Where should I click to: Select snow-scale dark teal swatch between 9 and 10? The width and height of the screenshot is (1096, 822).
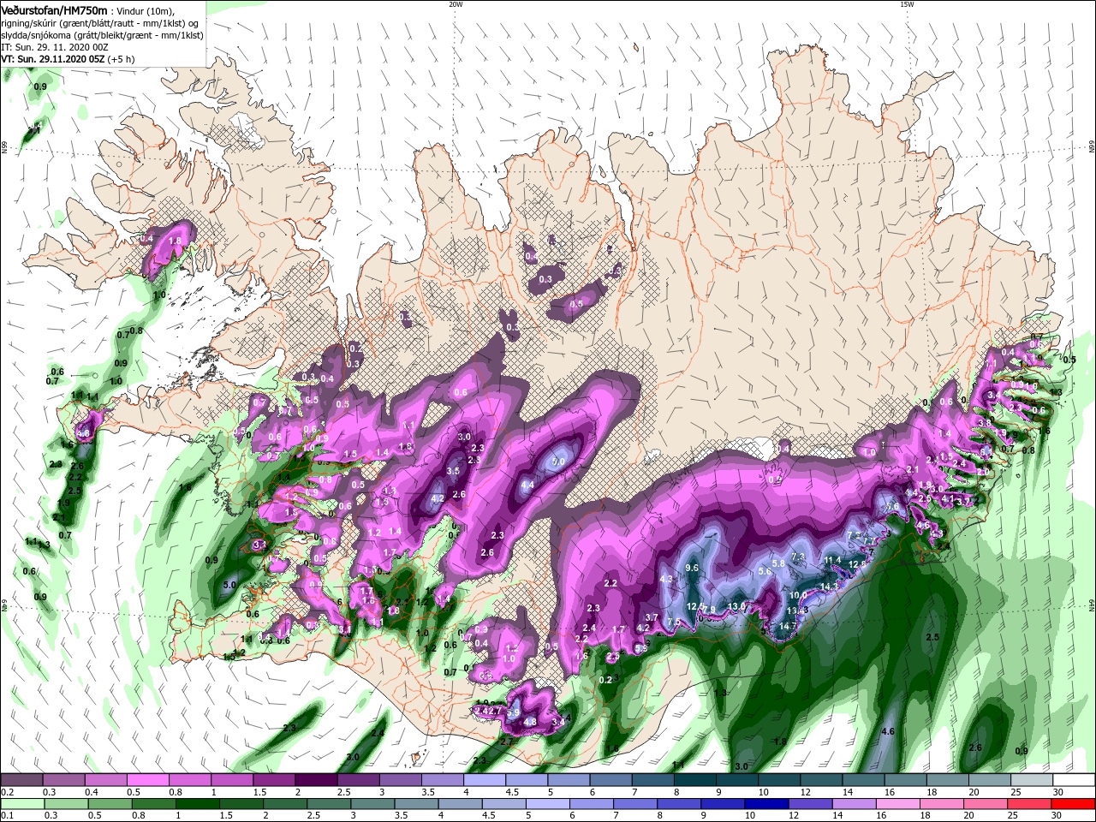coord(736,780)
